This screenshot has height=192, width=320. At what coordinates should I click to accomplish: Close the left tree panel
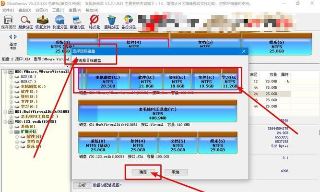point(68,66)
